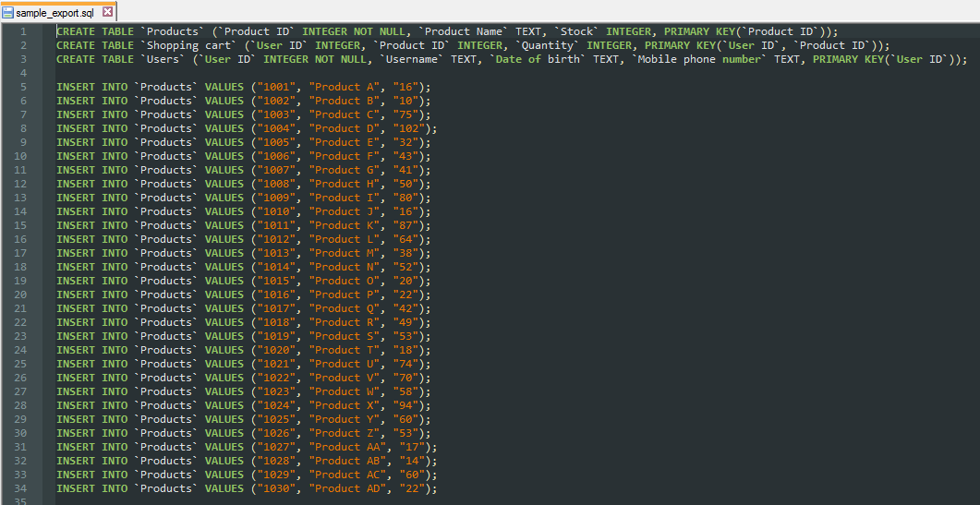Click the `Shopping cart` table name
Image resolution: width=980 pixels, height=505 pixels.
189,45
